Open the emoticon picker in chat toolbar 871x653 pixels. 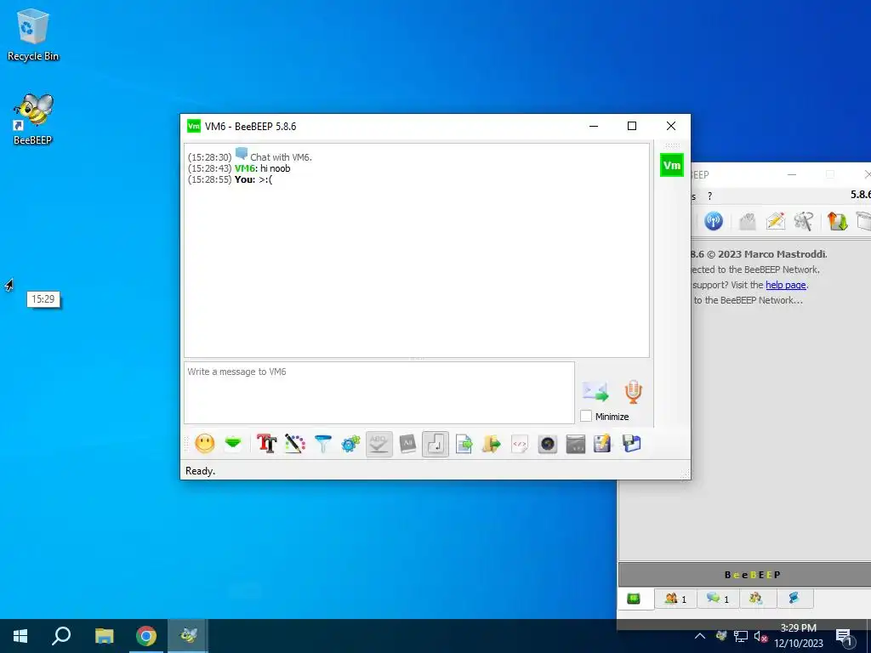[205, 444]
